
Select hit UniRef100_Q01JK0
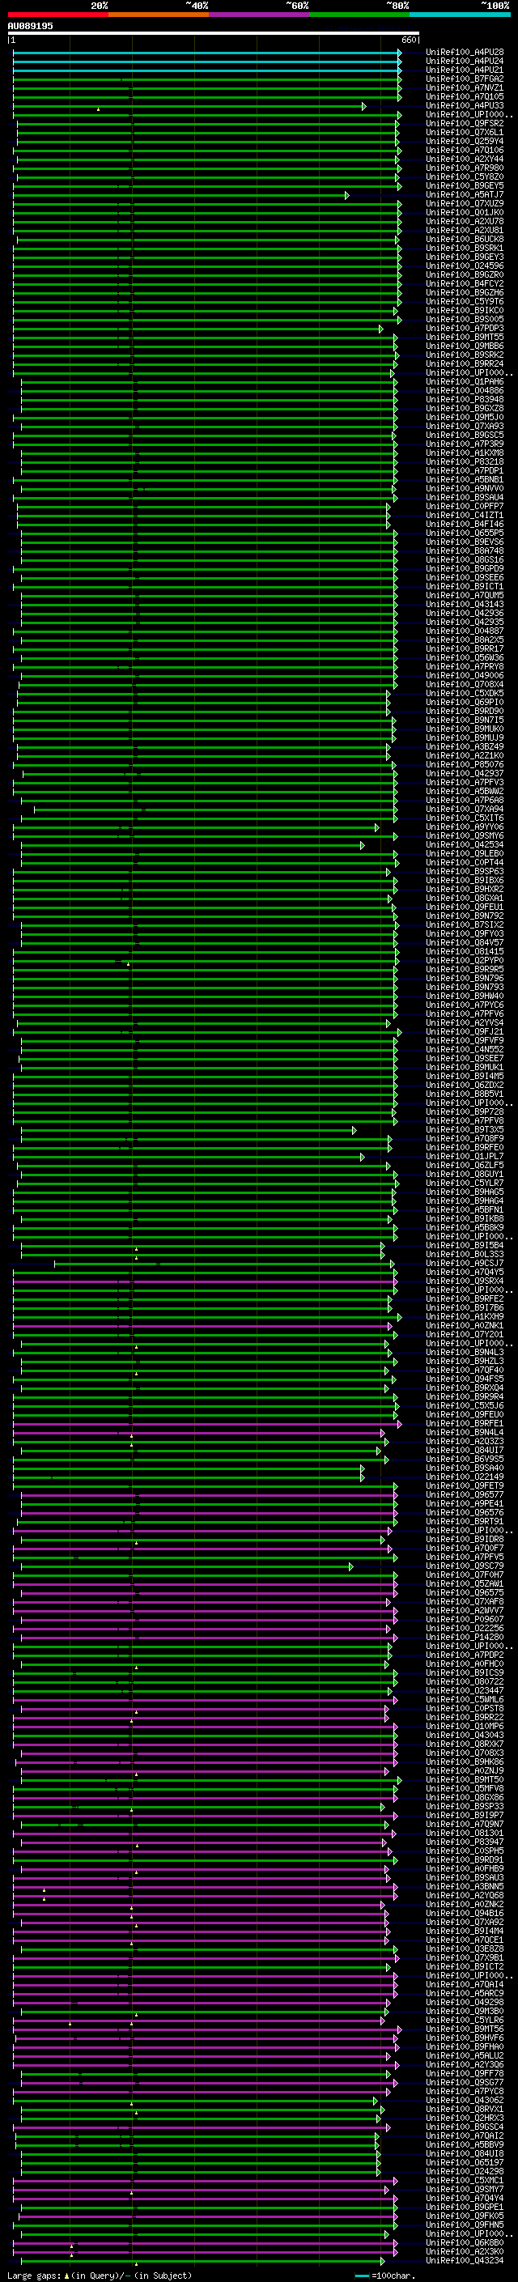click(465, 213)
